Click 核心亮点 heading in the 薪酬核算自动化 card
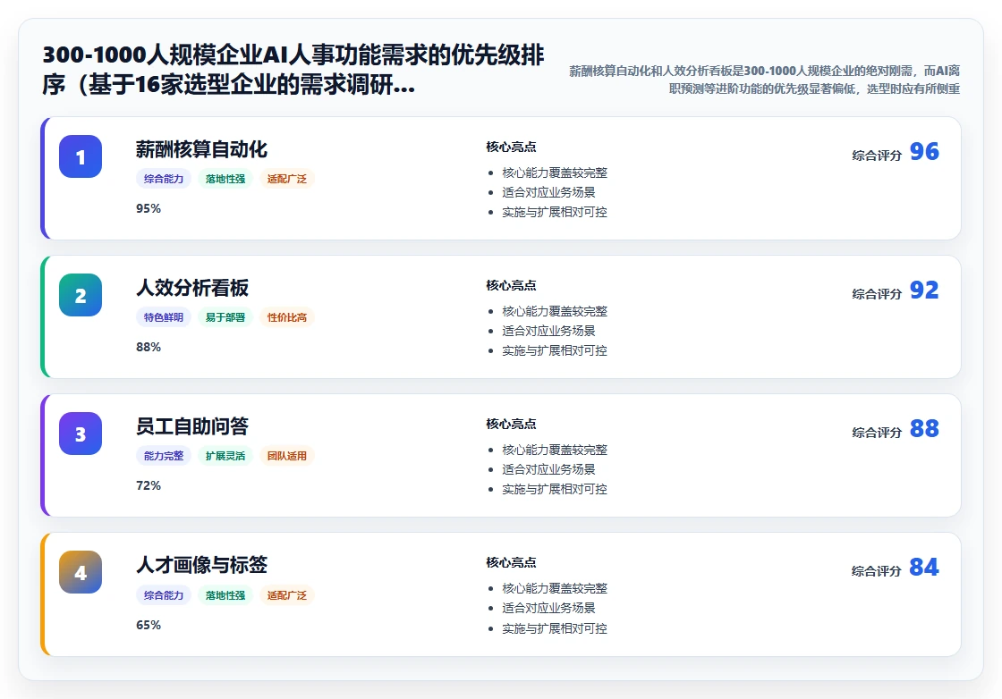1002x699 pixels. click(x=511, y=147)
